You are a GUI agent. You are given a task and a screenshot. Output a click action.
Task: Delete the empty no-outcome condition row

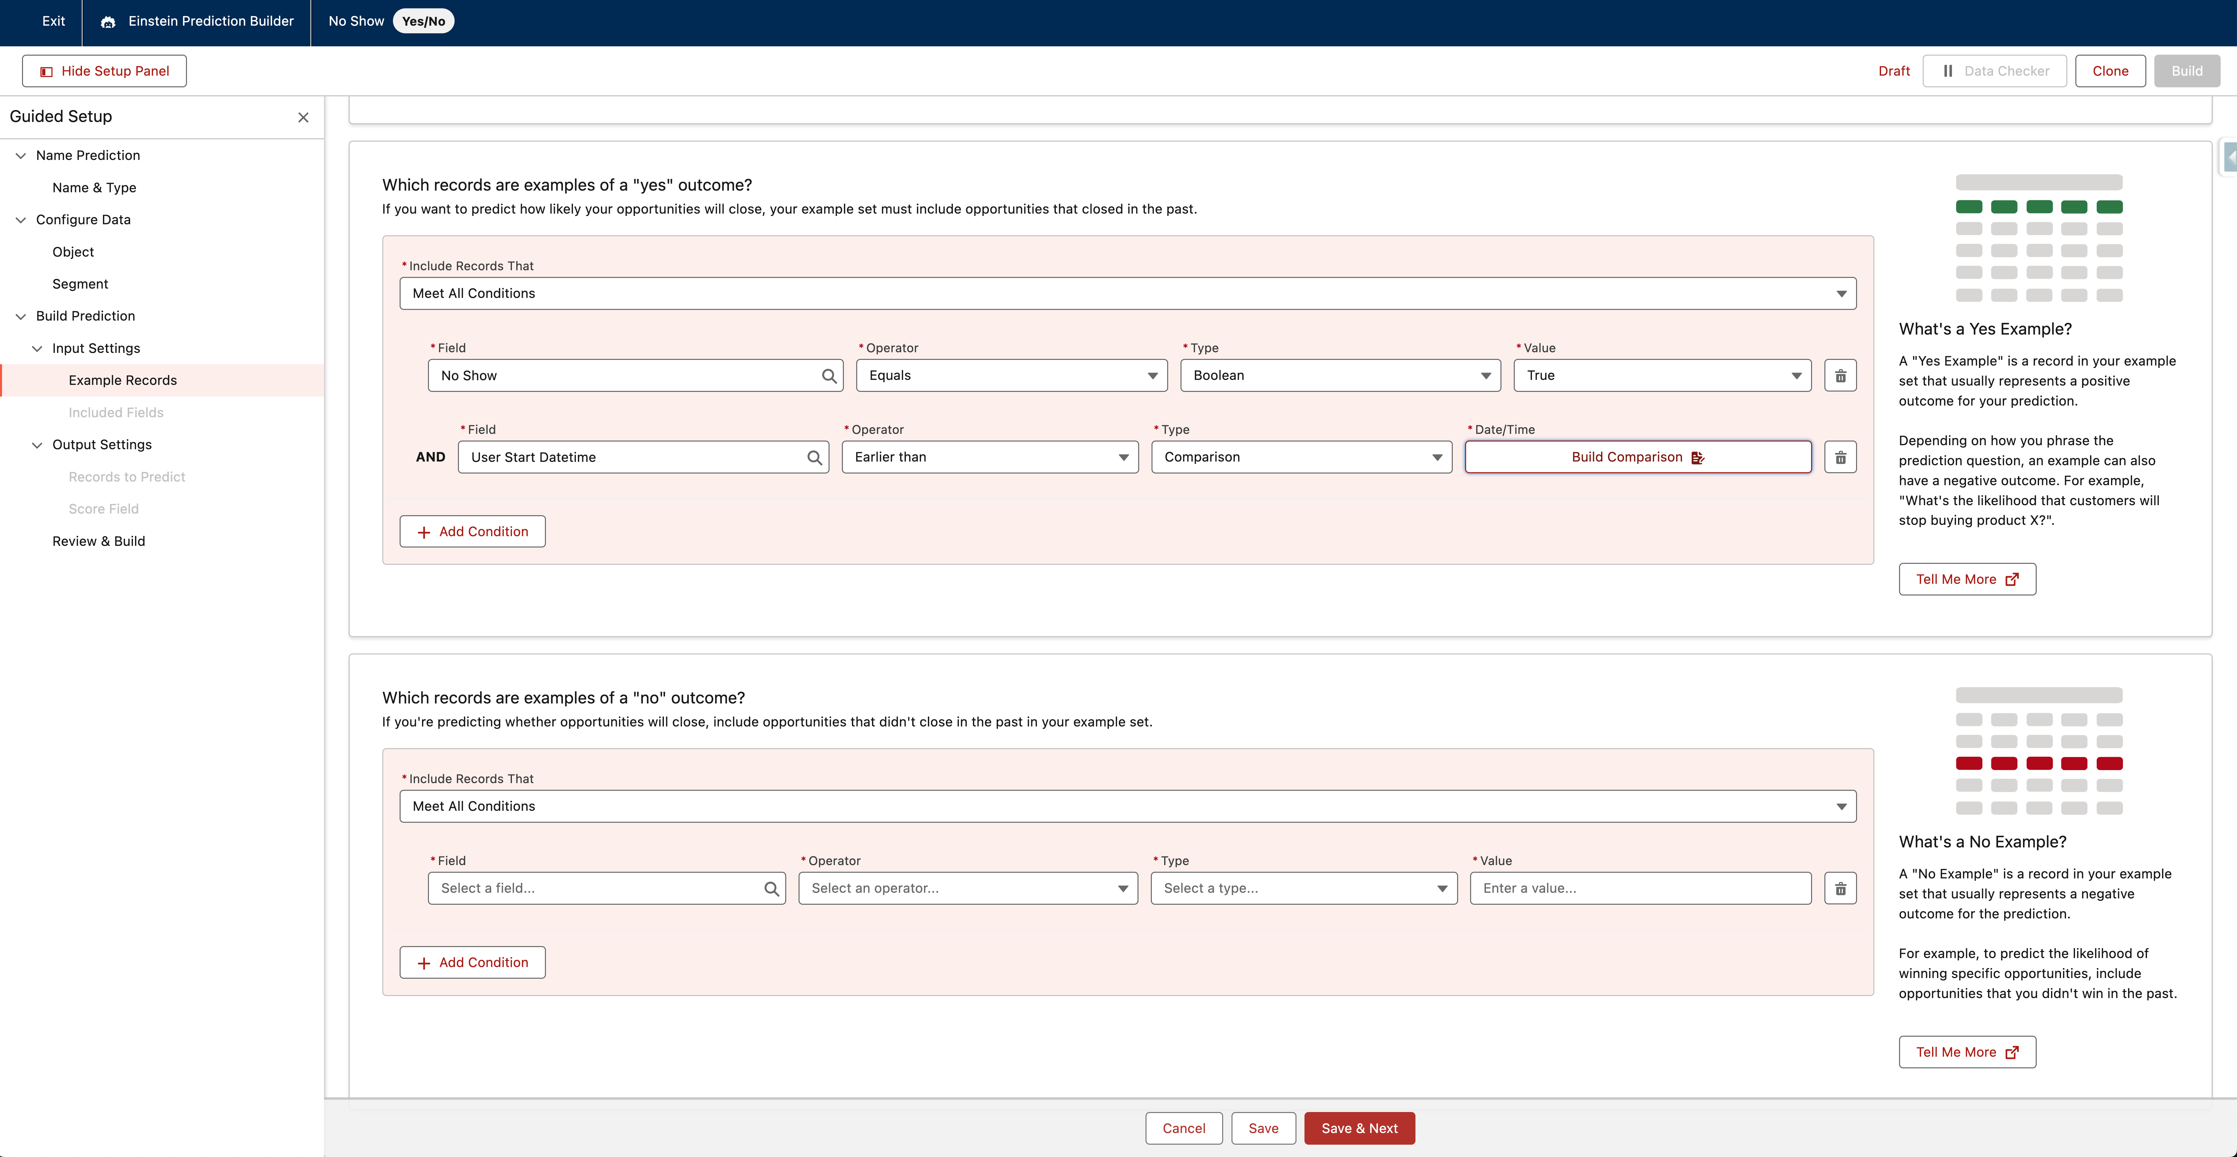(x=1839, y=888)
